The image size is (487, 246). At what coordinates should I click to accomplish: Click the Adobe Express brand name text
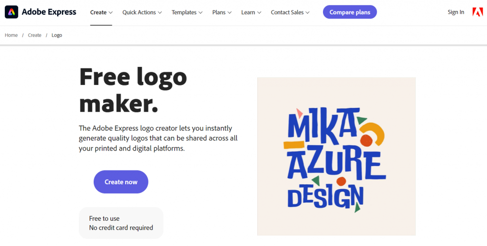click(49, 12)
